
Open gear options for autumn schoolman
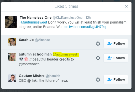click(x=98, y=58)
